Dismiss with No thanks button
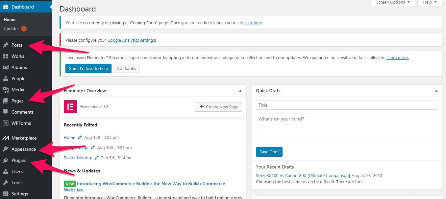 point(126,68)
